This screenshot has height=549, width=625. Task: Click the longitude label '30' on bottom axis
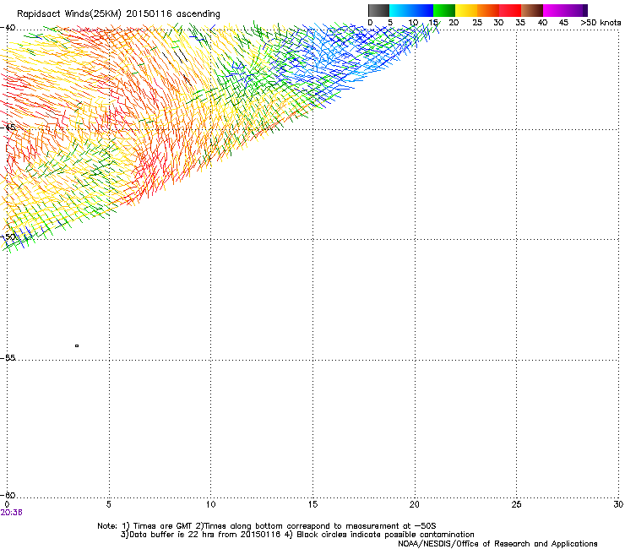pos(618,504)
